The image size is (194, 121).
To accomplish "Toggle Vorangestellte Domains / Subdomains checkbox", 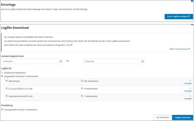I will point(2,109).
